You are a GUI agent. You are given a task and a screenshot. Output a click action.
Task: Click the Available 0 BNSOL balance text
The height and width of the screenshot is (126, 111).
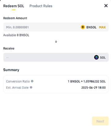[x=16, y=35]
